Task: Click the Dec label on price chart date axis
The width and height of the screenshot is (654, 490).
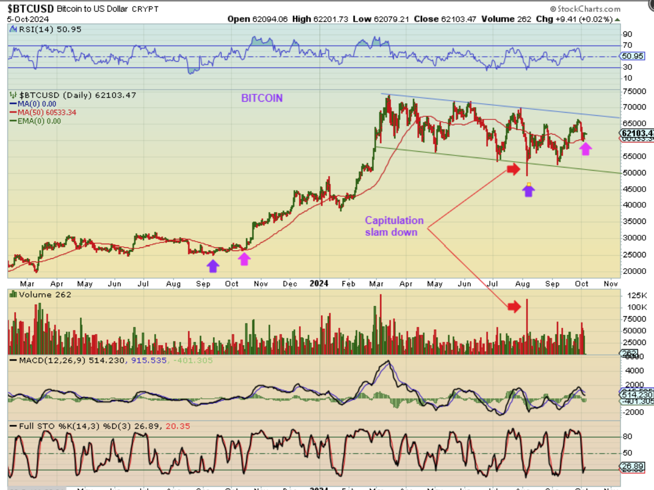Action: point(290,284)
